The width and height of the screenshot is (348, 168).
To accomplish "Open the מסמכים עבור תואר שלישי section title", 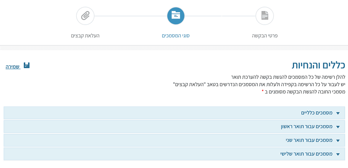I will click(x=306, y=154).
